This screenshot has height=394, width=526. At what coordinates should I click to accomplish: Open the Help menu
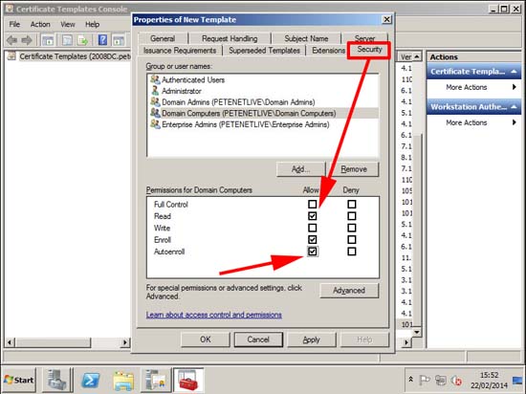pyautogui.click(x=92, y=25)
